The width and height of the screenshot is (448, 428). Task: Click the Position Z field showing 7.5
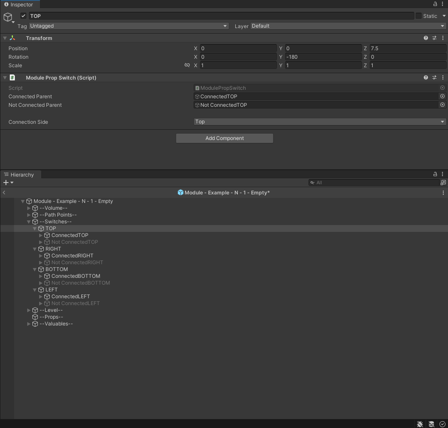[x=406, y=48]
